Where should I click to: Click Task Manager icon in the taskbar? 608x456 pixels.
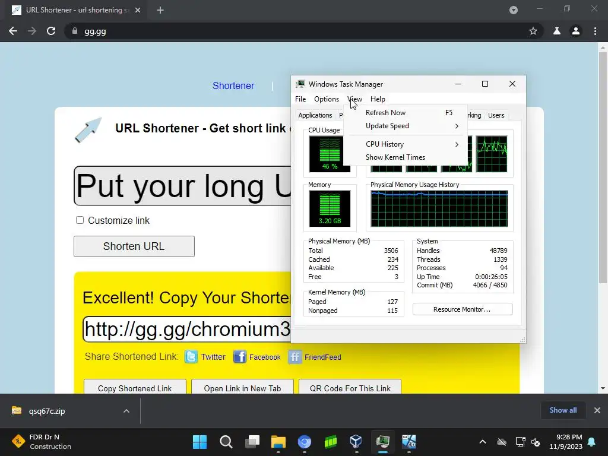tap(383, 442)
